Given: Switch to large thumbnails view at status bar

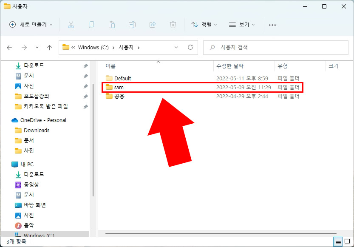Looking at the screenshot, I should click(347, 241).
